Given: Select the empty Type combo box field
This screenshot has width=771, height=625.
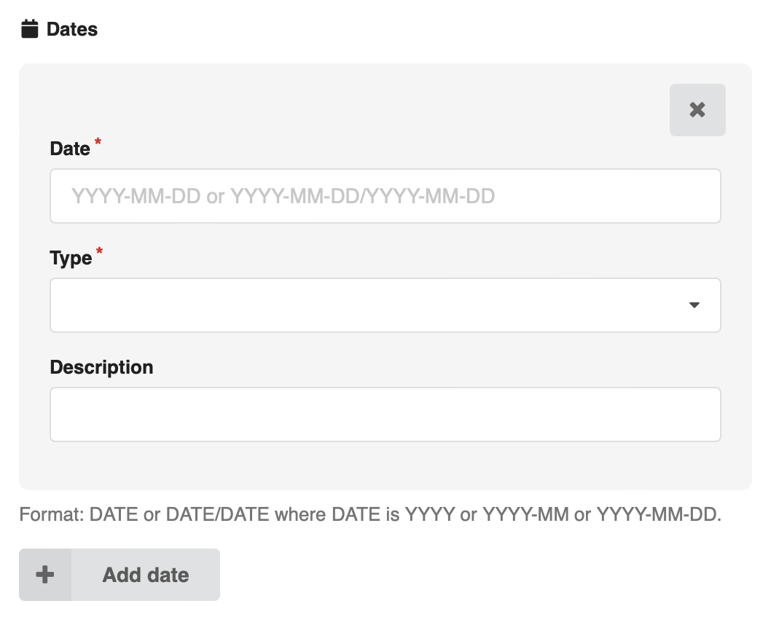Looking at the screenshot, I should pyautogui.click(x=385, y=305).
